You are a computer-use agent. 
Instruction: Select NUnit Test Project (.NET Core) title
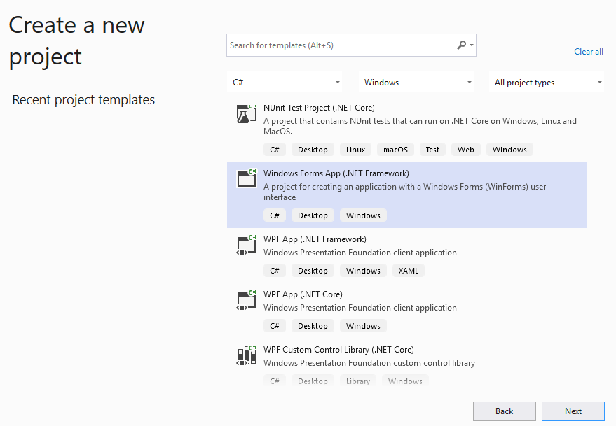[319, 108]
